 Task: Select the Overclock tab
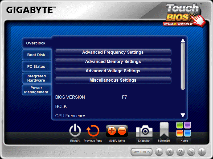click(x=36, y=43)
